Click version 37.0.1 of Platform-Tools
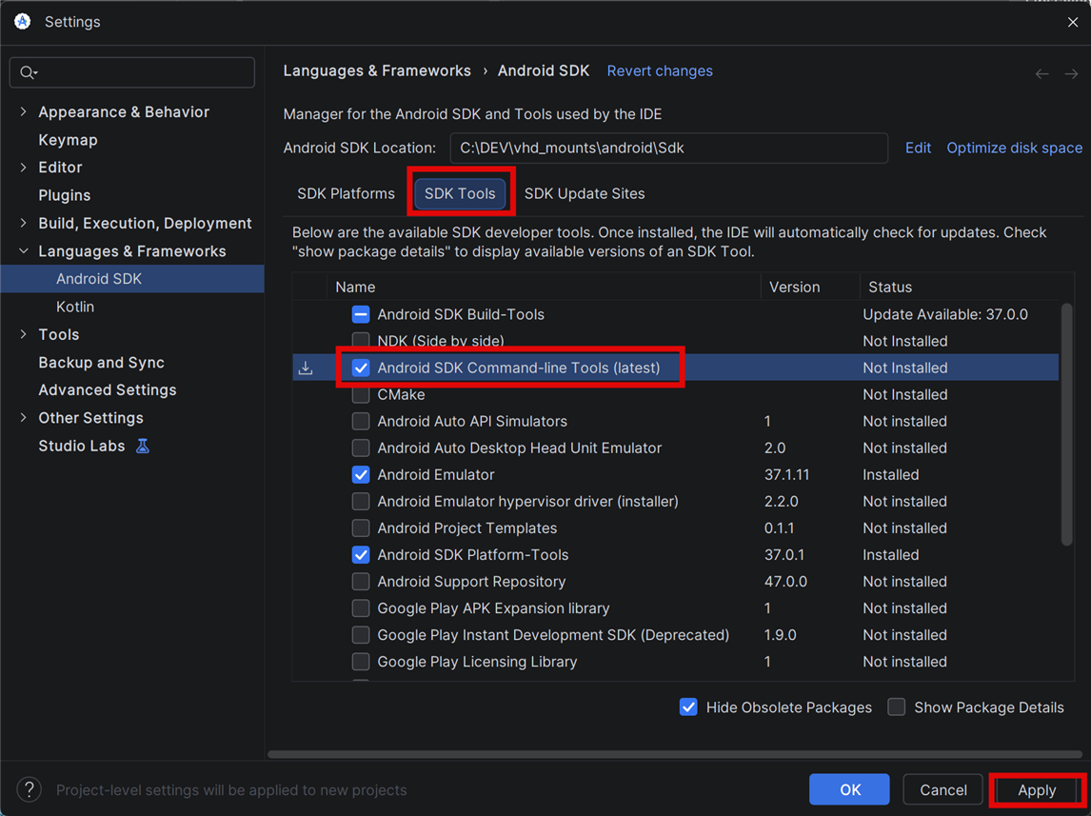Image resolution: width=1091 pixels, height=816 pixels. pyautogui.click(x=784, y=555)
